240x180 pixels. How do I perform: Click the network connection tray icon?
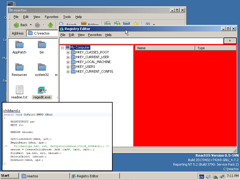222,177
